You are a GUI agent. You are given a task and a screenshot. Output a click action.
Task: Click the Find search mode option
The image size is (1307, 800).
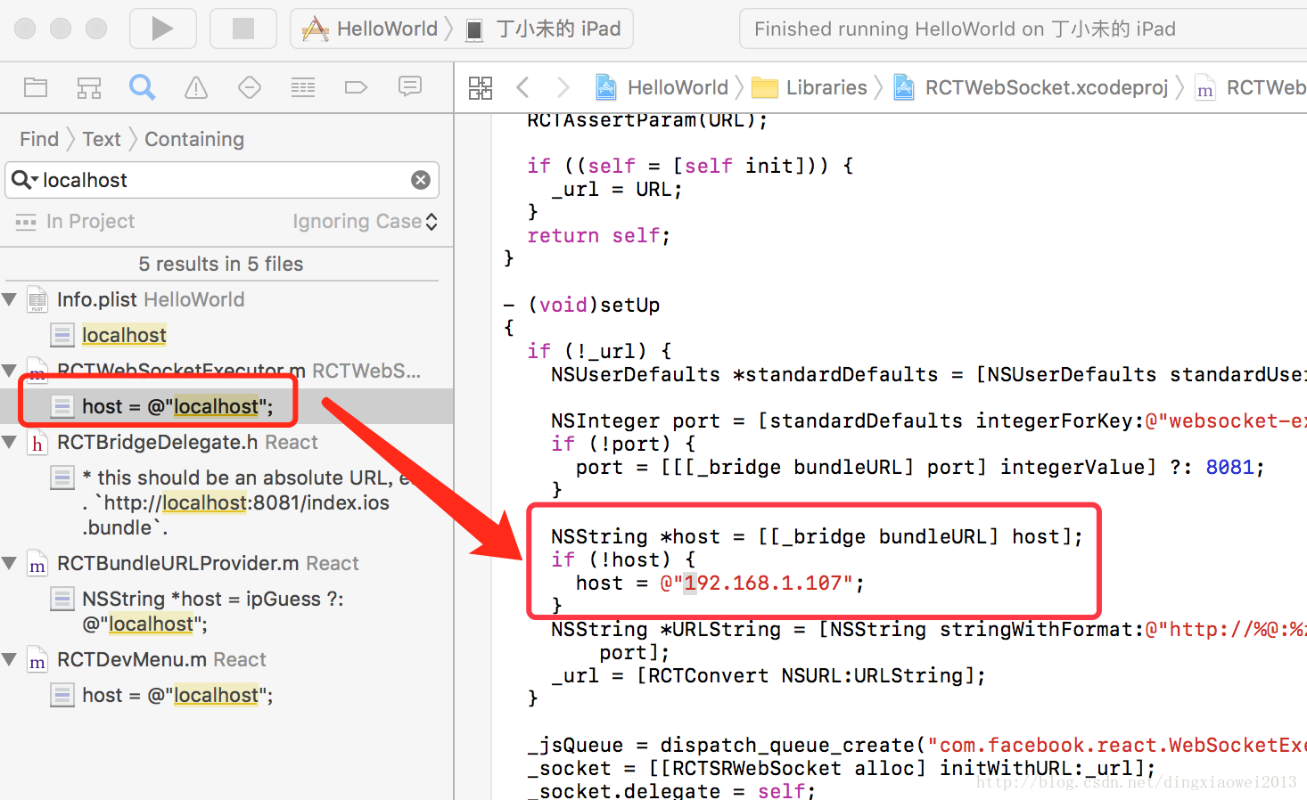pyautogui.click(x=39, y=139)
